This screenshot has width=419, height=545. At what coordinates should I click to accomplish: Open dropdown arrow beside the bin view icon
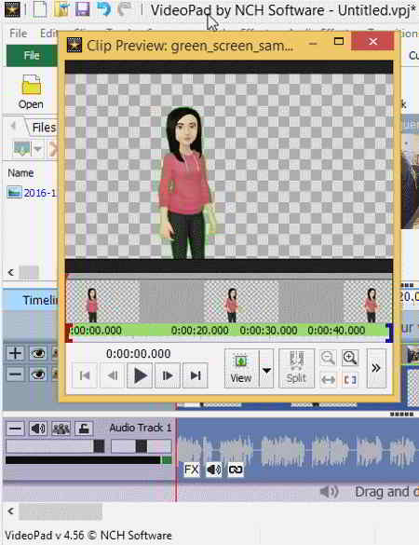38,150
